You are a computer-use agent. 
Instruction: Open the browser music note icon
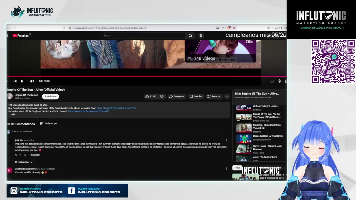276,28
